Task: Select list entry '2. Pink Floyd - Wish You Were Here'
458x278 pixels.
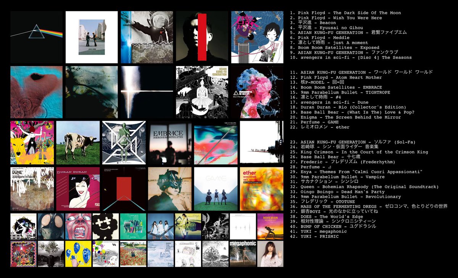Action: 336,18
